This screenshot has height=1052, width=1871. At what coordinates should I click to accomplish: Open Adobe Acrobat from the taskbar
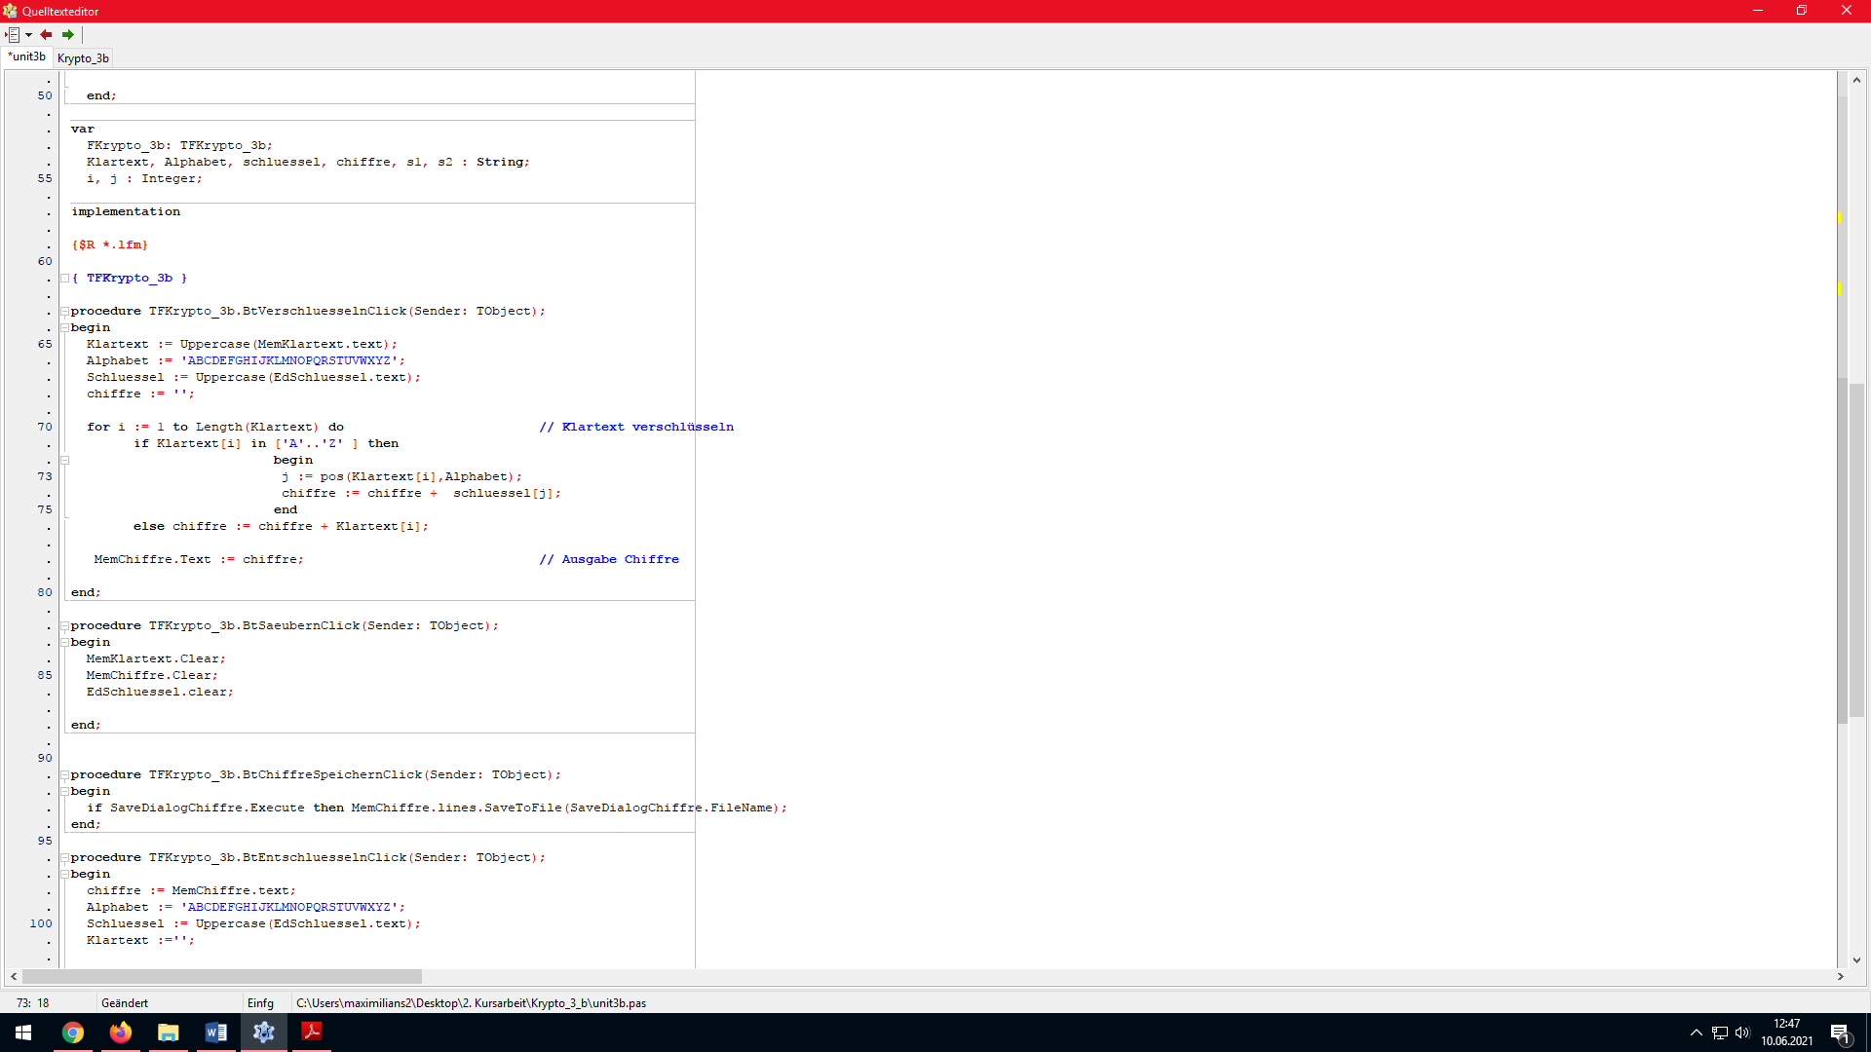coord(312,1033)
